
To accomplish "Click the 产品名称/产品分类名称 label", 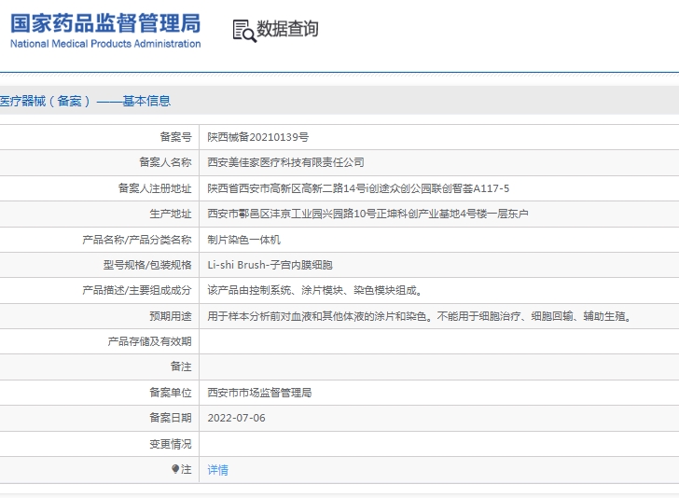I will click(137, 240).
